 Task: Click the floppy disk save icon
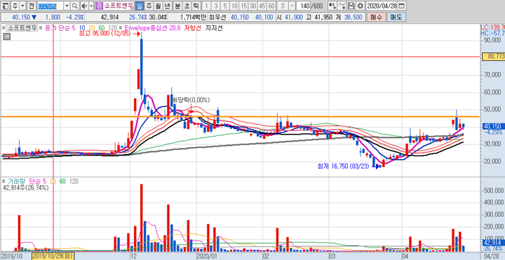click(x=351, y=6)
